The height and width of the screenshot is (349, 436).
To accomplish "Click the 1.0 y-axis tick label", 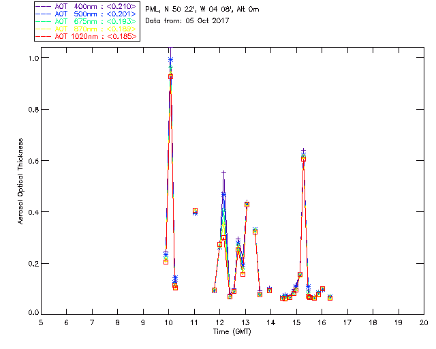I will coord(33,58).
